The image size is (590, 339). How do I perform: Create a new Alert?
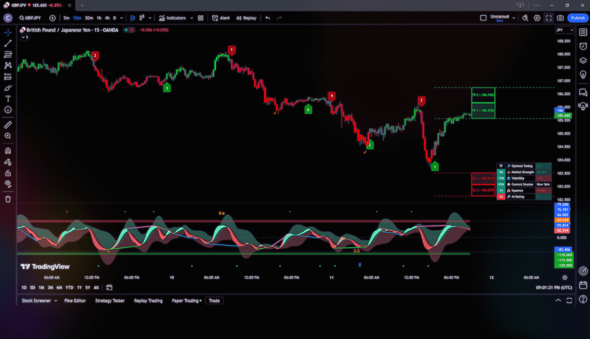pos(221,18)
